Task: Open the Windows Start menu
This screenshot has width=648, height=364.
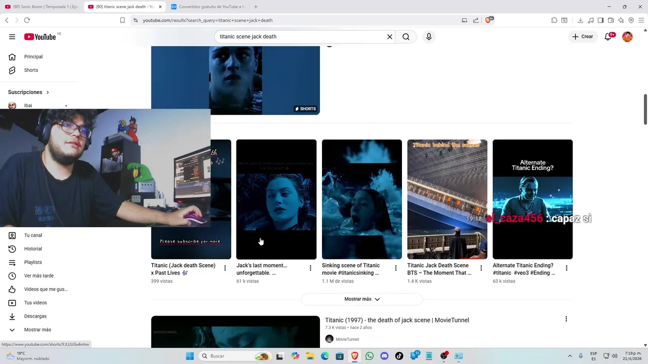Action: tap(190, 356)
